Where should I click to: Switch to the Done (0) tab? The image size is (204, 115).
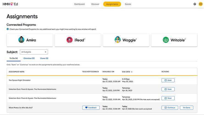(x=44, y=58)
